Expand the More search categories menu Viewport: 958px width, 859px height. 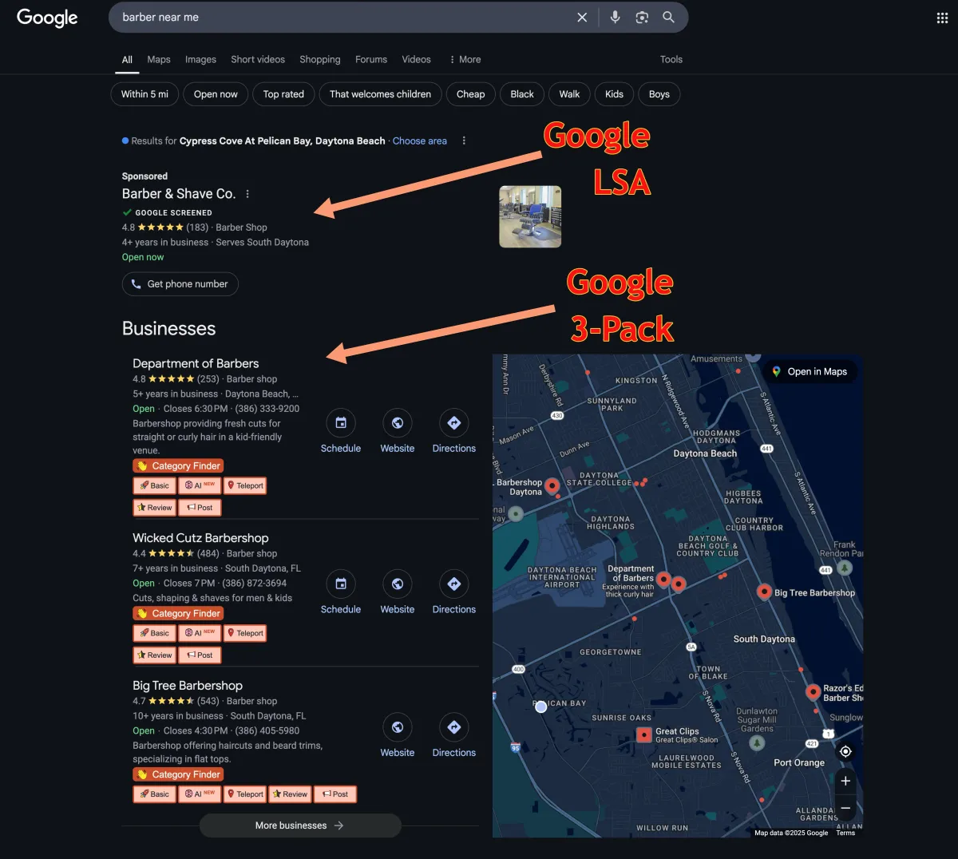coord(465,60)
